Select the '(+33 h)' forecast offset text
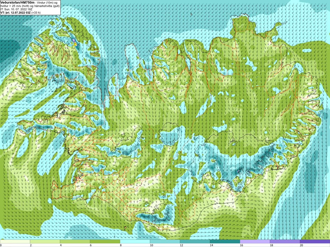Viewport: 330px width, 247px height. click(36, 13)
